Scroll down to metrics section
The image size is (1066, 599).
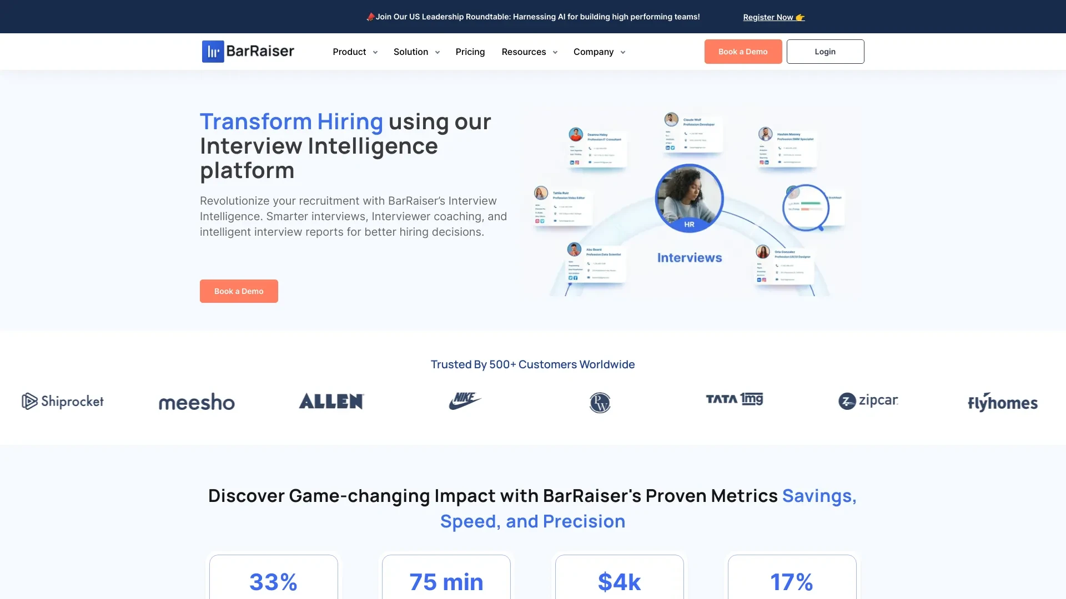pos(533,508)
